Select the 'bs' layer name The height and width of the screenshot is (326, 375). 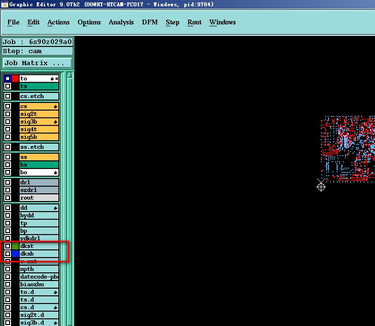[x=39, y=164]
